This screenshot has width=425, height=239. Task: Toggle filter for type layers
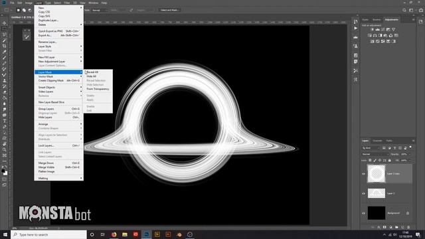tap(394, 148)
